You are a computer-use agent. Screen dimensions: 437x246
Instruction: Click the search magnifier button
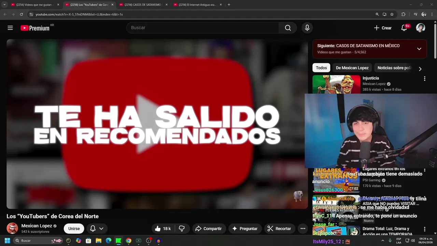[288, 28]
